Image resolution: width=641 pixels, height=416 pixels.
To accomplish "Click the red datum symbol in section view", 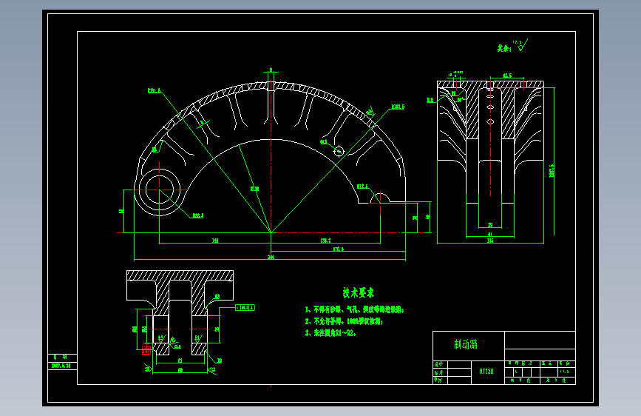I will pos(146,350).
